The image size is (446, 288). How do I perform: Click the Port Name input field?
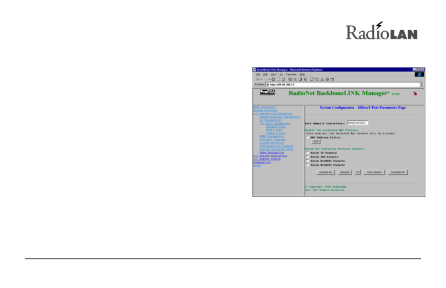tap(358, 123)
